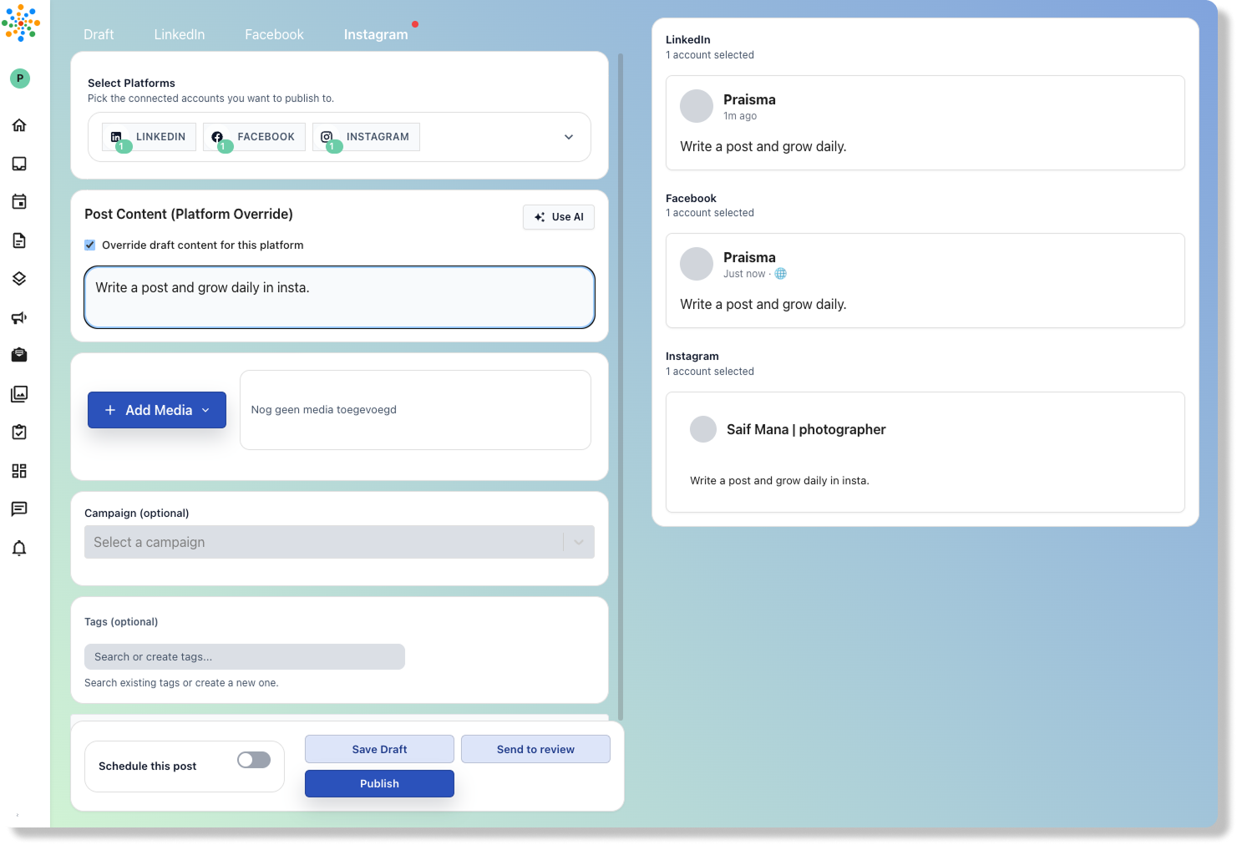Click the notifications bell icon
Viewport: 1237px width, 845px height.
coord(19,549)
